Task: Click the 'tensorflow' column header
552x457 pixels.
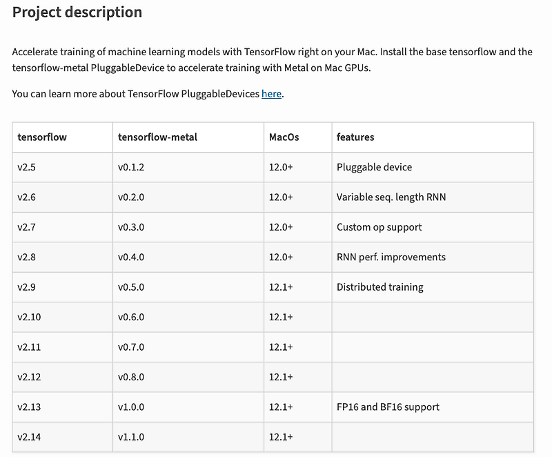Action: (x=42, y=137)
